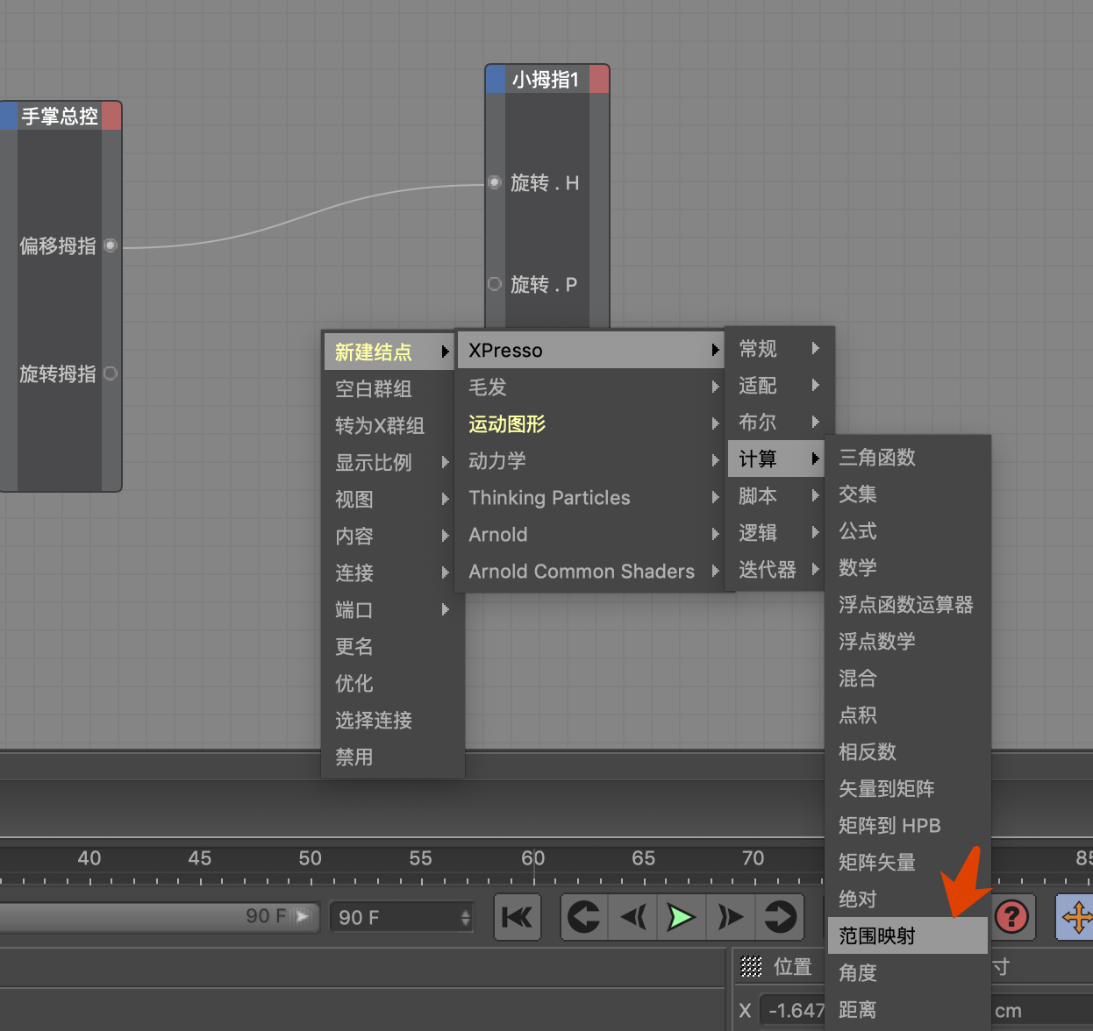Image resolution: width=1093 pixels, height=1031 pixels.
Task: Select 浮点函数运算器 entry
Action: 908,604
